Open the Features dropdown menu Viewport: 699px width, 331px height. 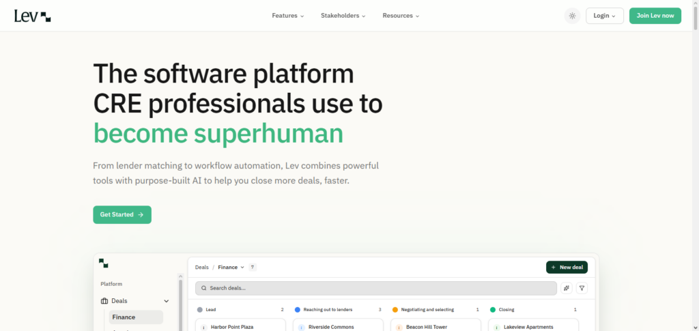coord(287,16)
